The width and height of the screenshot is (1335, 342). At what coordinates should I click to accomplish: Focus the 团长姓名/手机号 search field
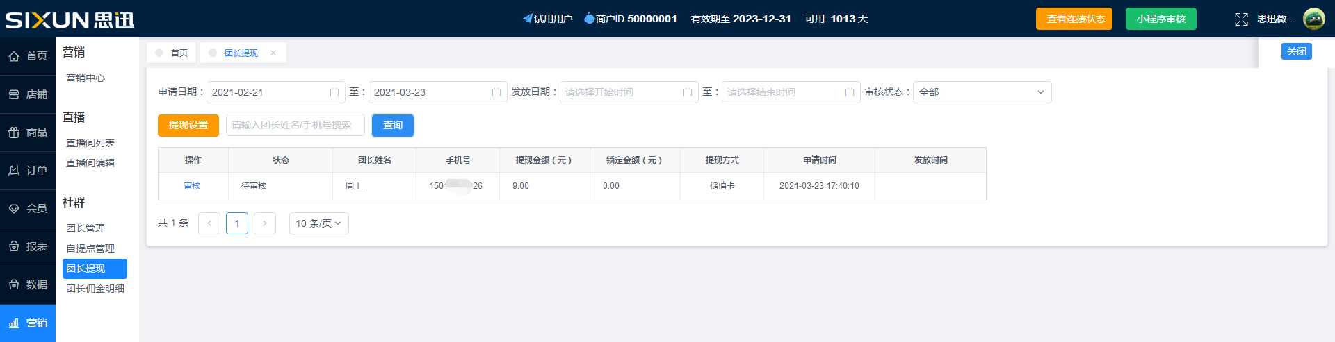pos(296,126)
